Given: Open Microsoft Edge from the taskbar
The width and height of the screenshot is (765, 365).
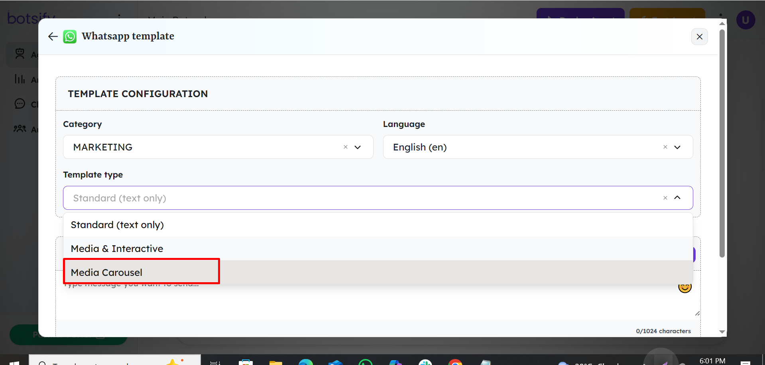Looking at the screenshot, I should (306, 362).
